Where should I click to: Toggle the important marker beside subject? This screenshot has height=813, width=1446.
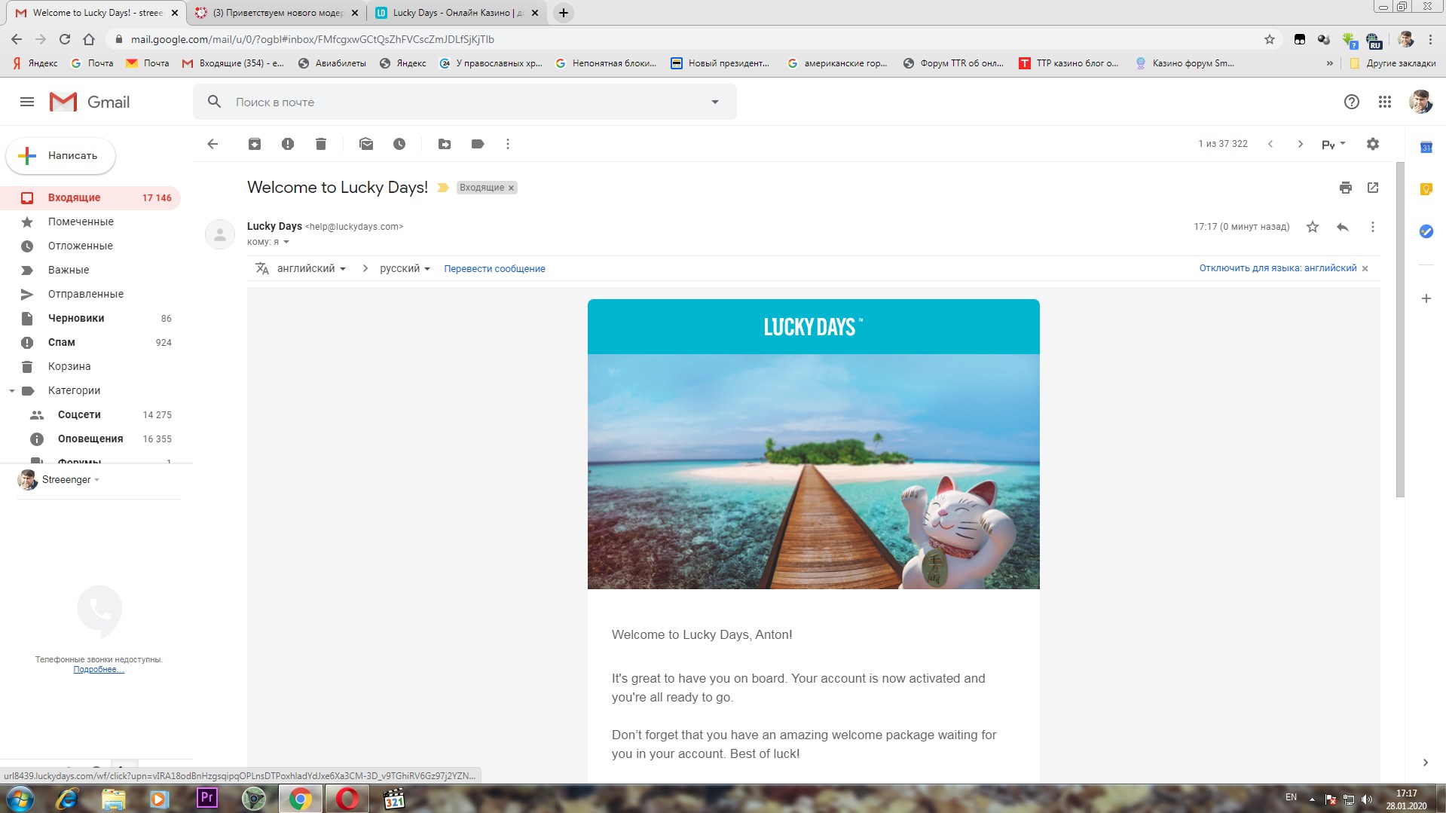tap(443, 188)
